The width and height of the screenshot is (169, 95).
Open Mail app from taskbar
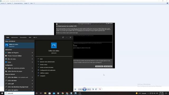coord(54,93)
